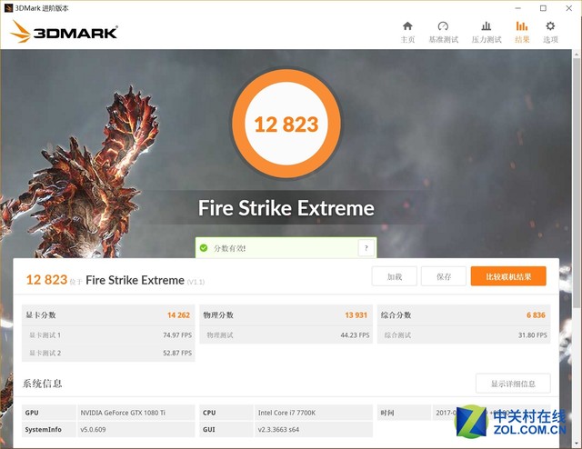Click the show detailed info (显示详细信息) button
This screenshot has width=582, height=449.
click(x=513, y=384)
